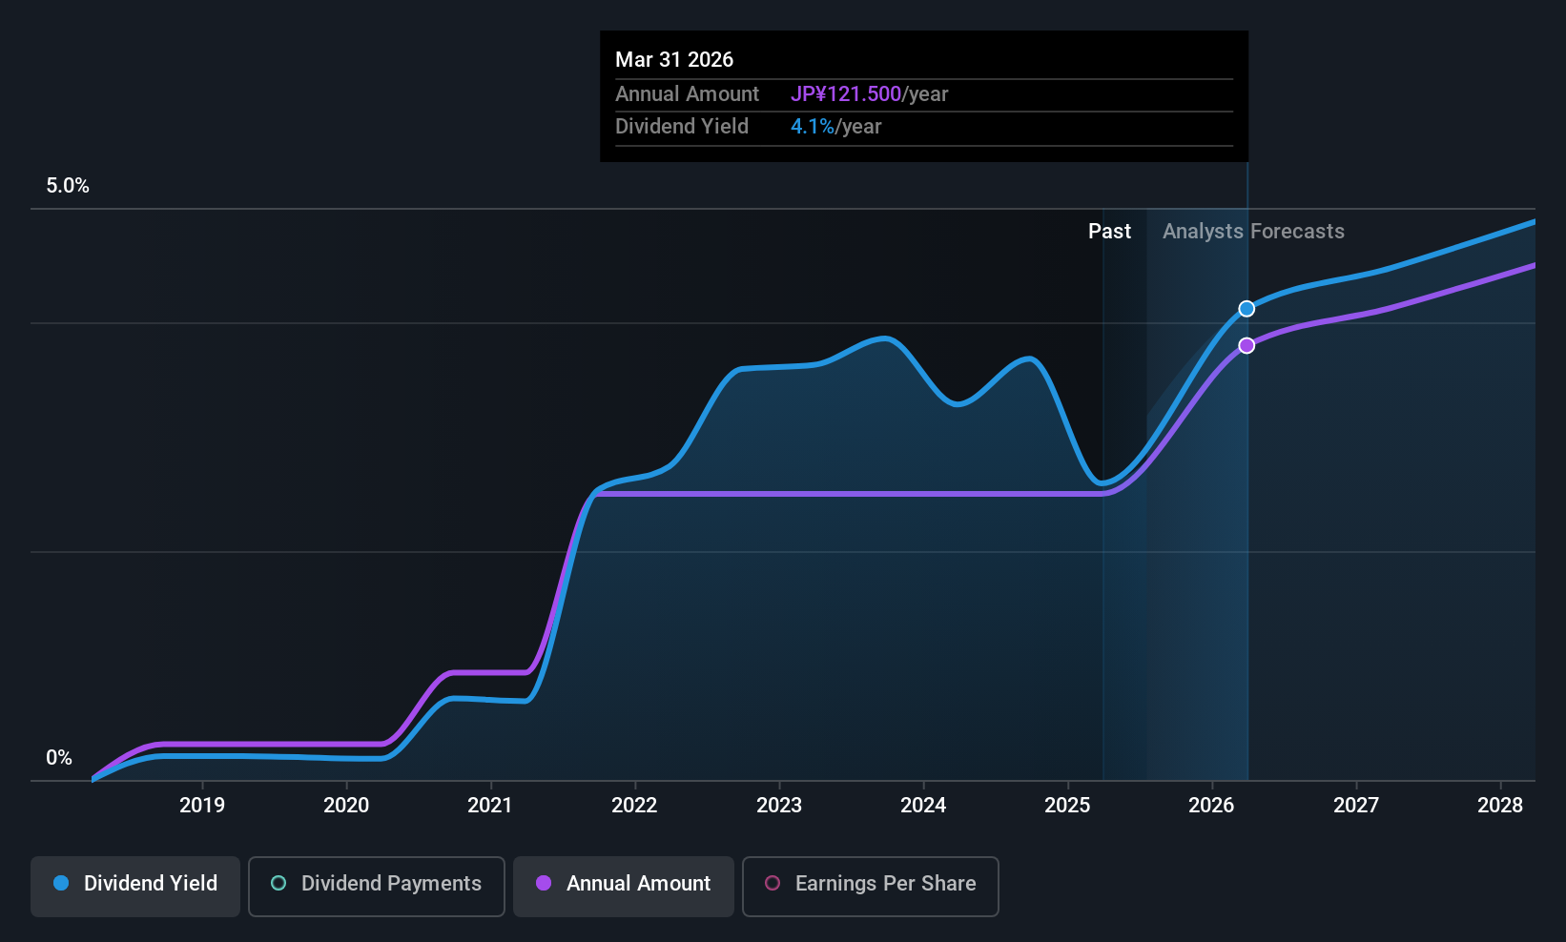Toggle the Dividend Payments series
This screenshot has width=1566, height=942.
coord(377,886)
